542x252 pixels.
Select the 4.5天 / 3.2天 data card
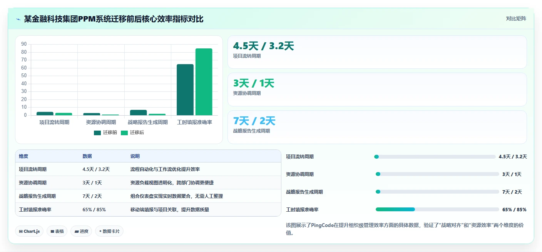pos(377,52)
